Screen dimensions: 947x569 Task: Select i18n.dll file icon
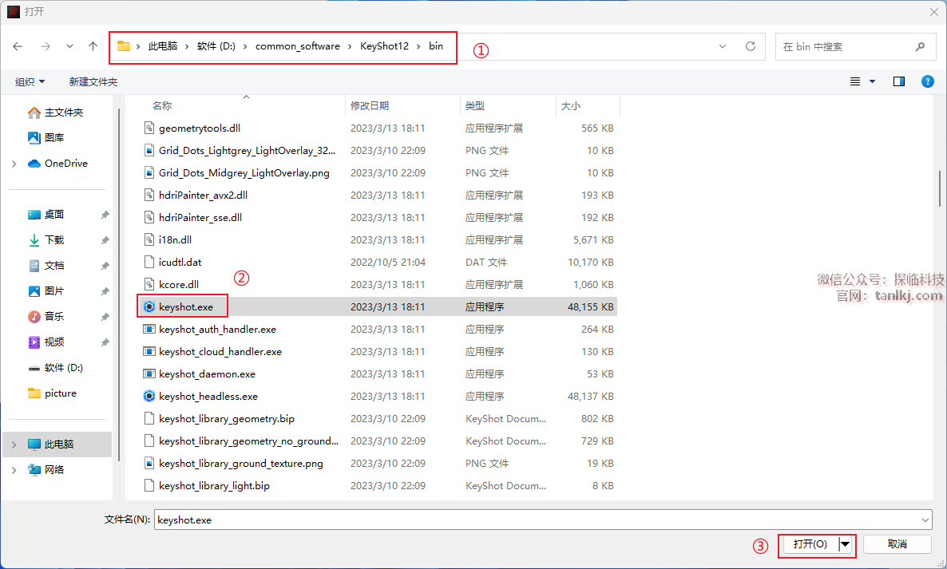pyautogui.click(x=149, y=239)
